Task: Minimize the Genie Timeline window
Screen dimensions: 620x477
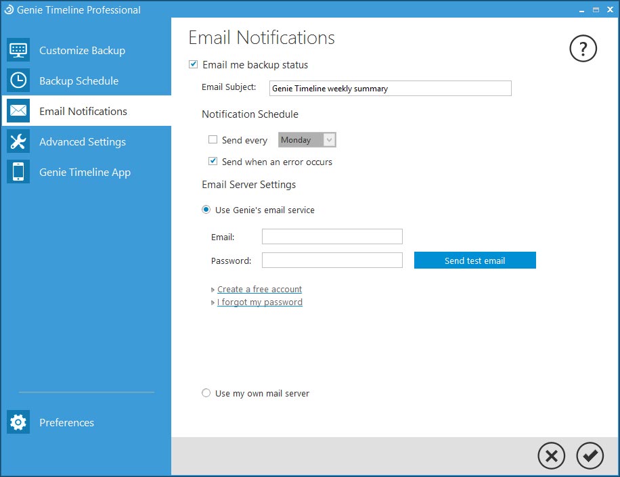Action: [581, 10]
